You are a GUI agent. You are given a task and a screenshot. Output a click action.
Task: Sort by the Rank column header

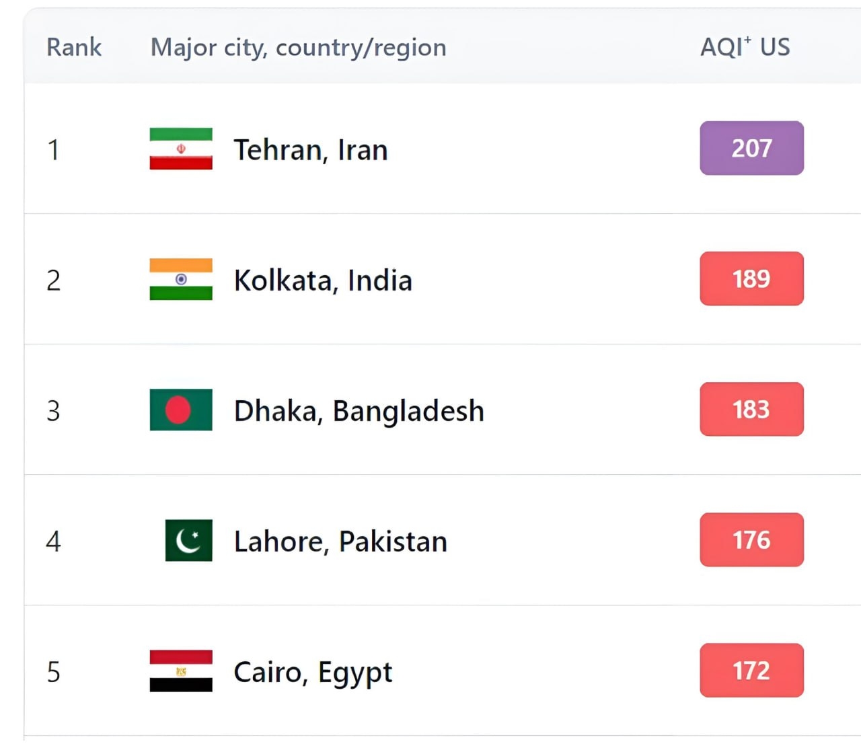point(74,47)
